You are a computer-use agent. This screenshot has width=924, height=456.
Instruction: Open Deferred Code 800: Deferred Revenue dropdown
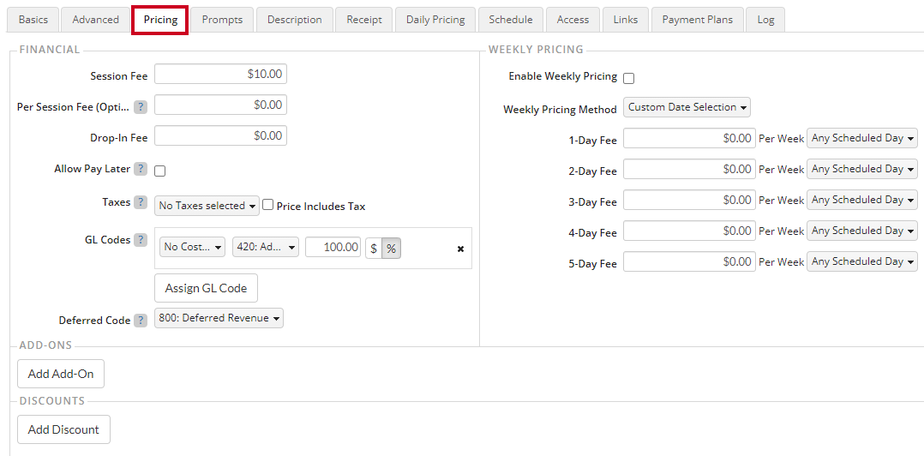pos(219,318)
